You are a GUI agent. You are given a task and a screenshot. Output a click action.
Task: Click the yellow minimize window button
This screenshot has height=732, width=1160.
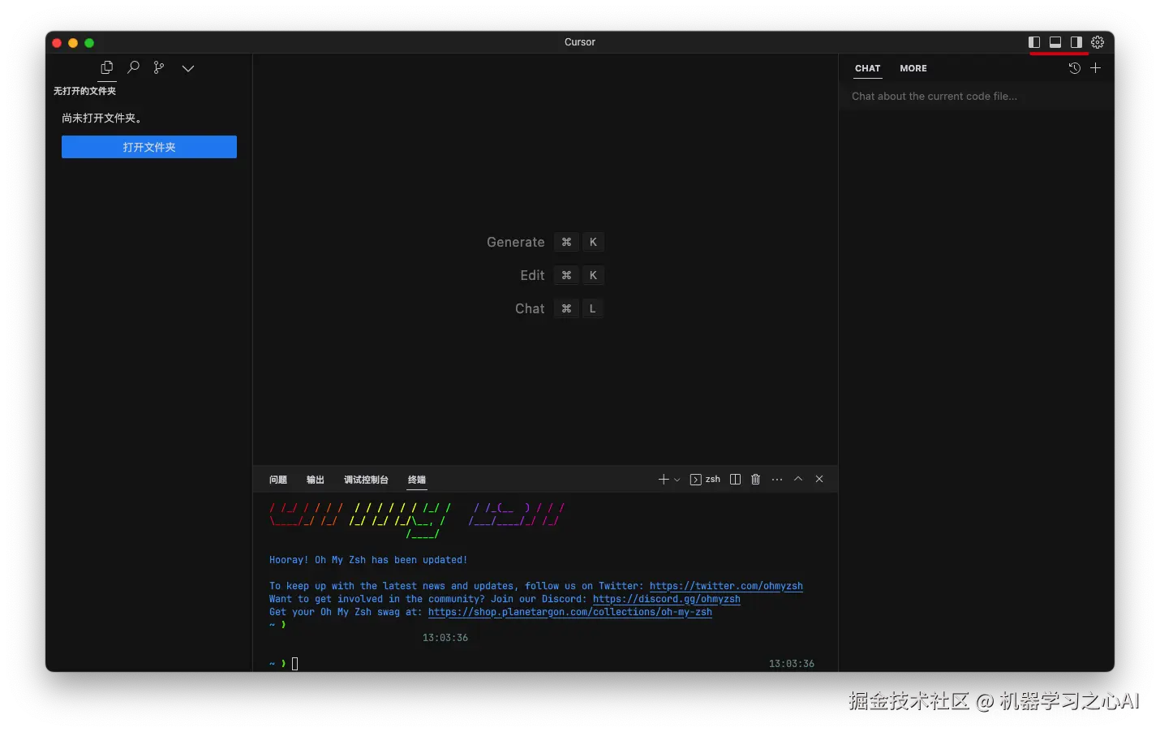tap(73, 43)
